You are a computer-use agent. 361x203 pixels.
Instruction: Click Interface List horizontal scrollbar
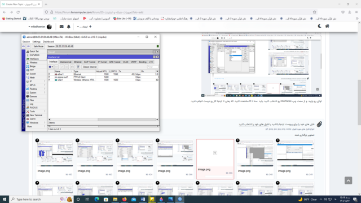pos(103,120)
